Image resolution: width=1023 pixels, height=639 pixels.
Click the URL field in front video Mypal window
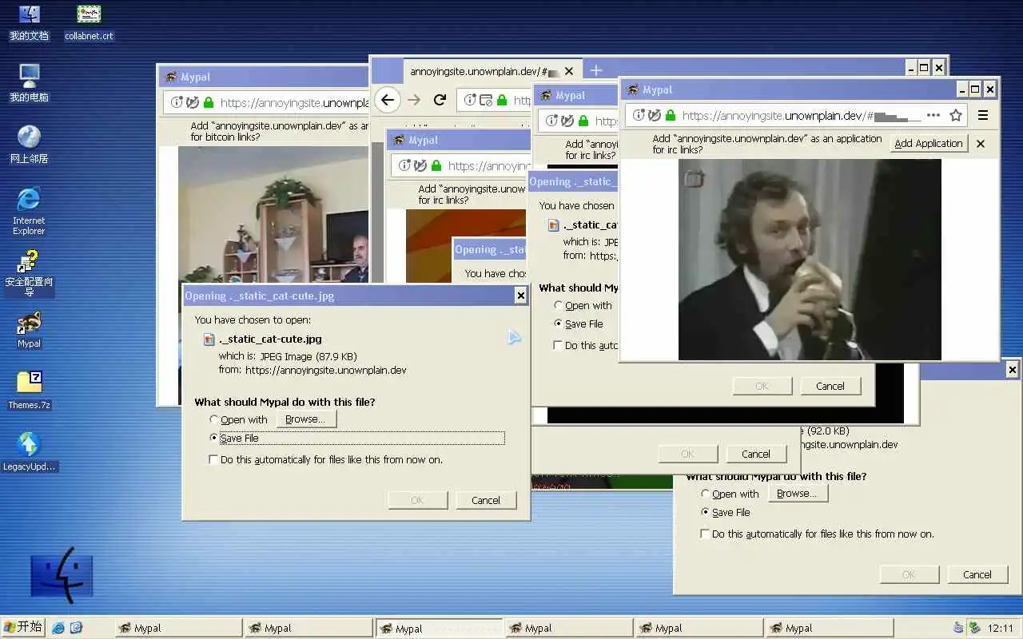click(797, 116)
